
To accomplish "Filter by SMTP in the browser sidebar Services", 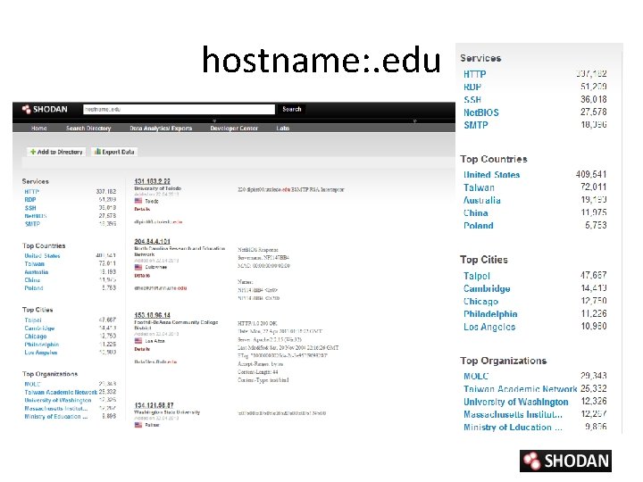I will coord(32,224).
